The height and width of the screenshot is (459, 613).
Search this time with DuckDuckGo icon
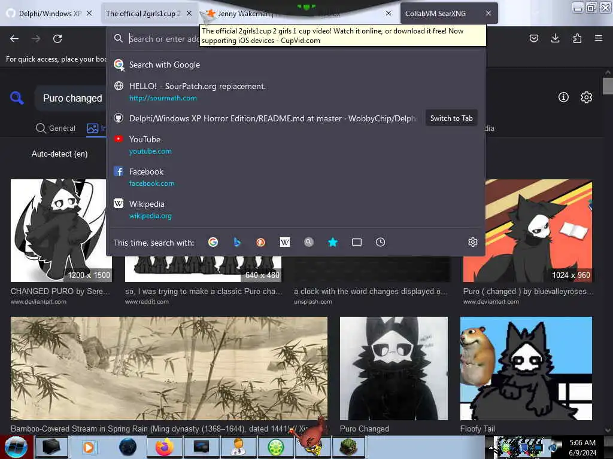pos(261,243)
